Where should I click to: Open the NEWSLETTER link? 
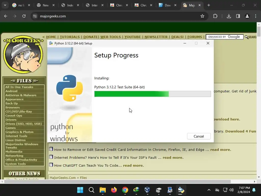click(x=156, y=37)
